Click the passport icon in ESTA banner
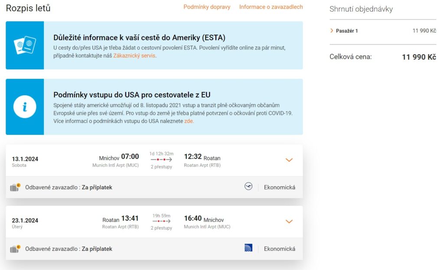The image size is (444, 270). pos(24,46)
